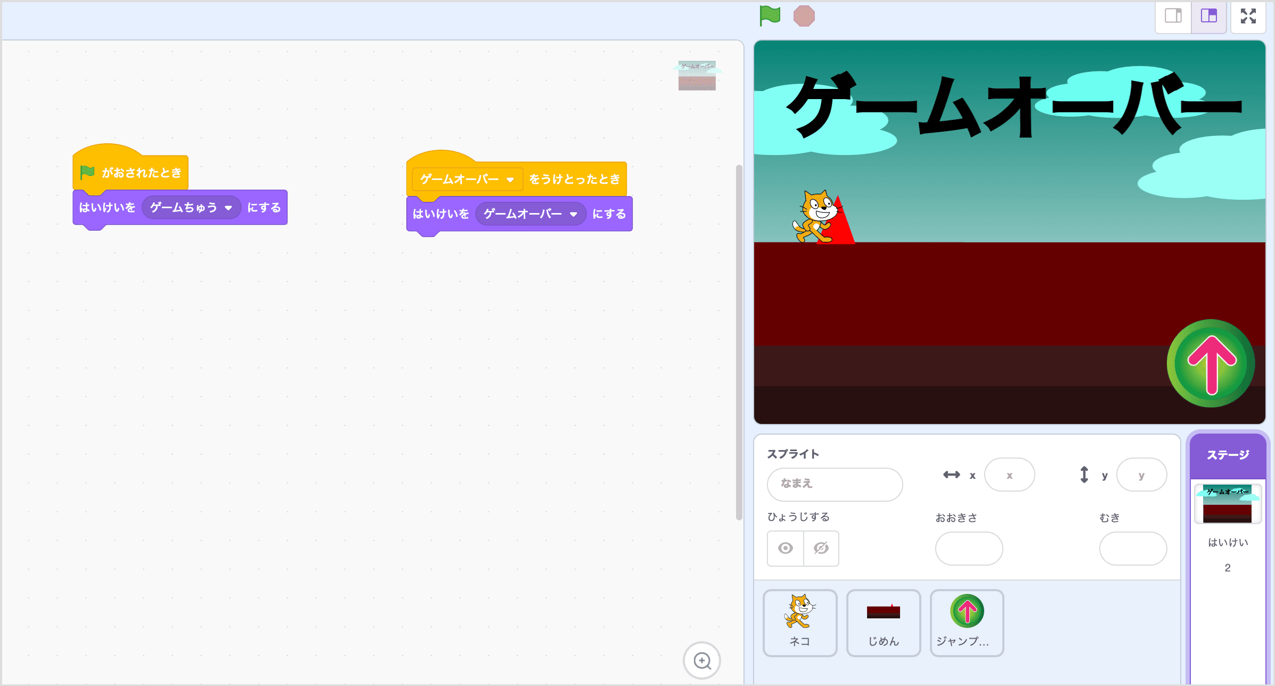Select the ジャンプ sprite

[967, 623]
